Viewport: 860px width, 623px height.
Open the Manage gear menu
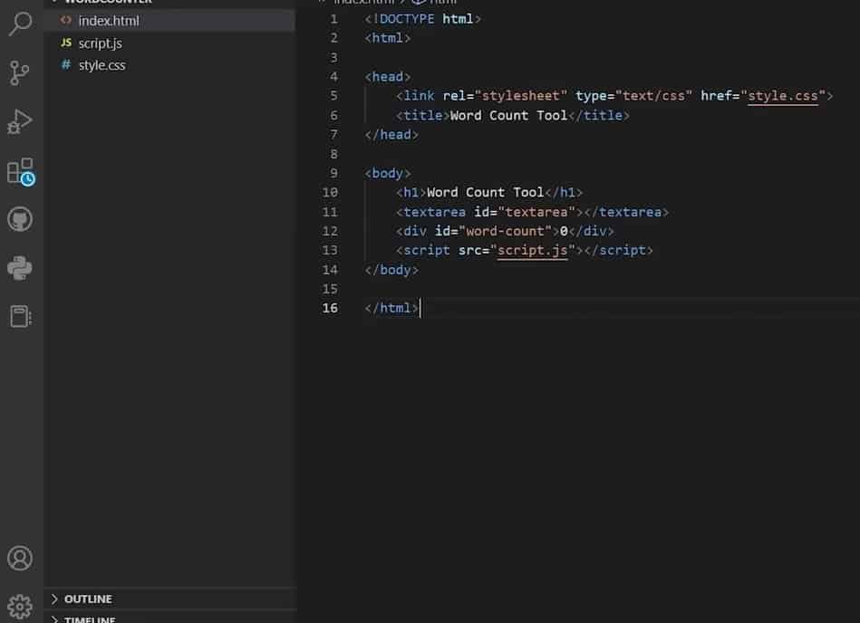(20, 607)
